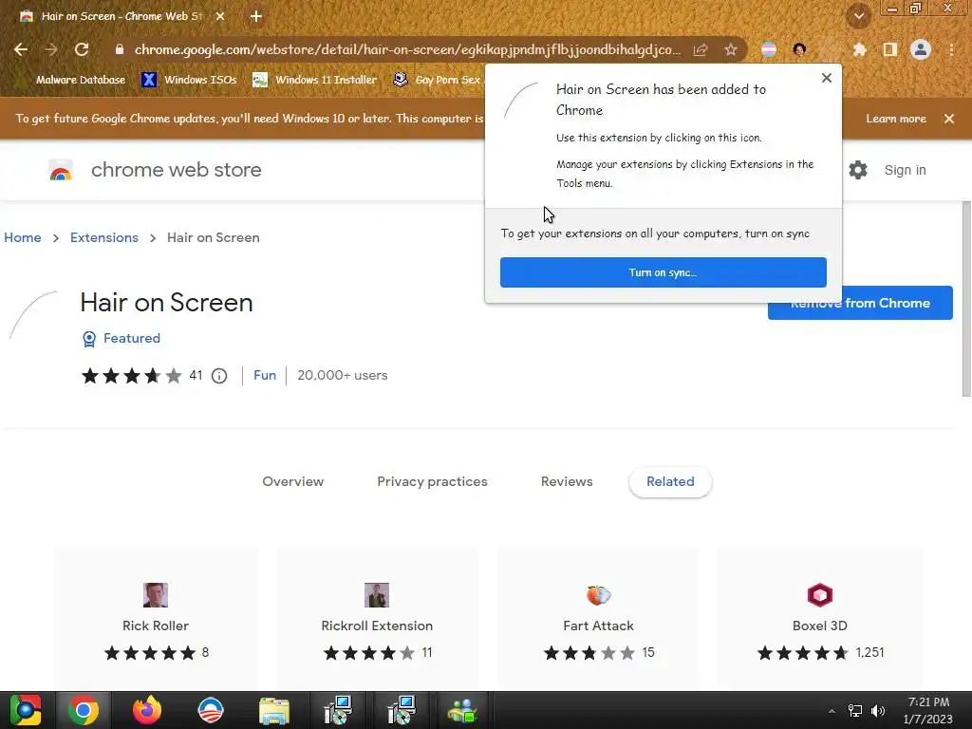Image resolution: width=972 pixels, height=729 pixels.
Task: Click the Hair on Screen star rating
Action: 131,376
